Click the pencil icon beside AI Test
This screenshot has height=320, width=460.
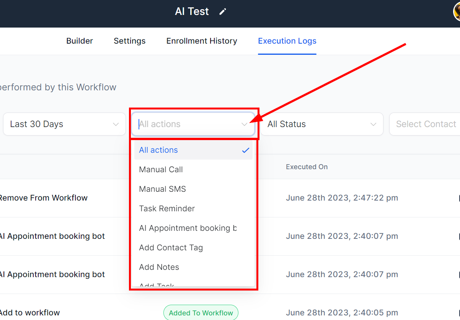pyautogui.click(x=222, y=11)
